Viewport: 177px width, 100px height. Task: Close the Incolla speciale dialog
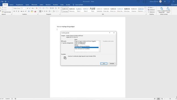(x=114, y=33)
